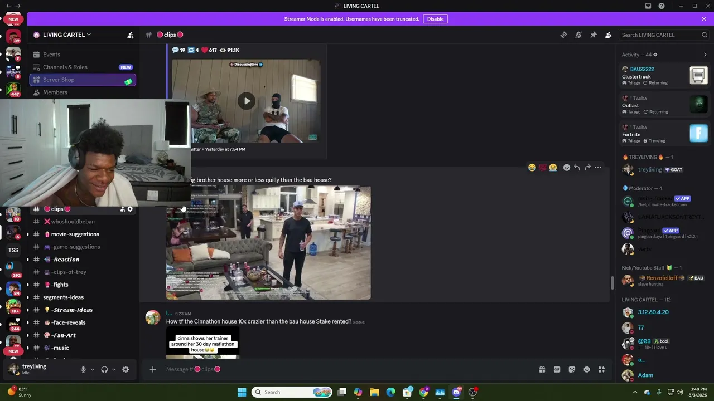
Task: Click invite people icon beside server name
Action: (x=131, y=35)
